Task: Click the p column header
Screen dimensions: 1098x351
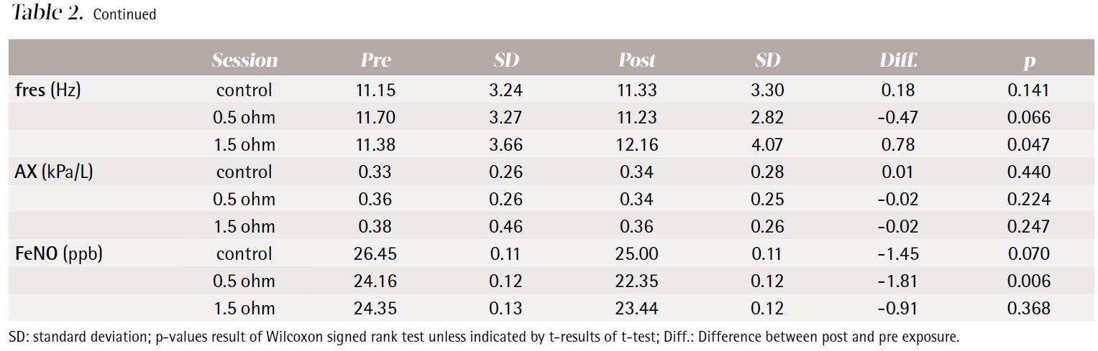Action: click(x=1029, y=61)
